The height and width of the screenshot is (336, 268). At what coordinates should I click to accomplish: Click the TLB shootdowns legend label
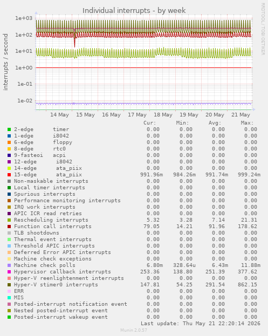tap(37, 233)
